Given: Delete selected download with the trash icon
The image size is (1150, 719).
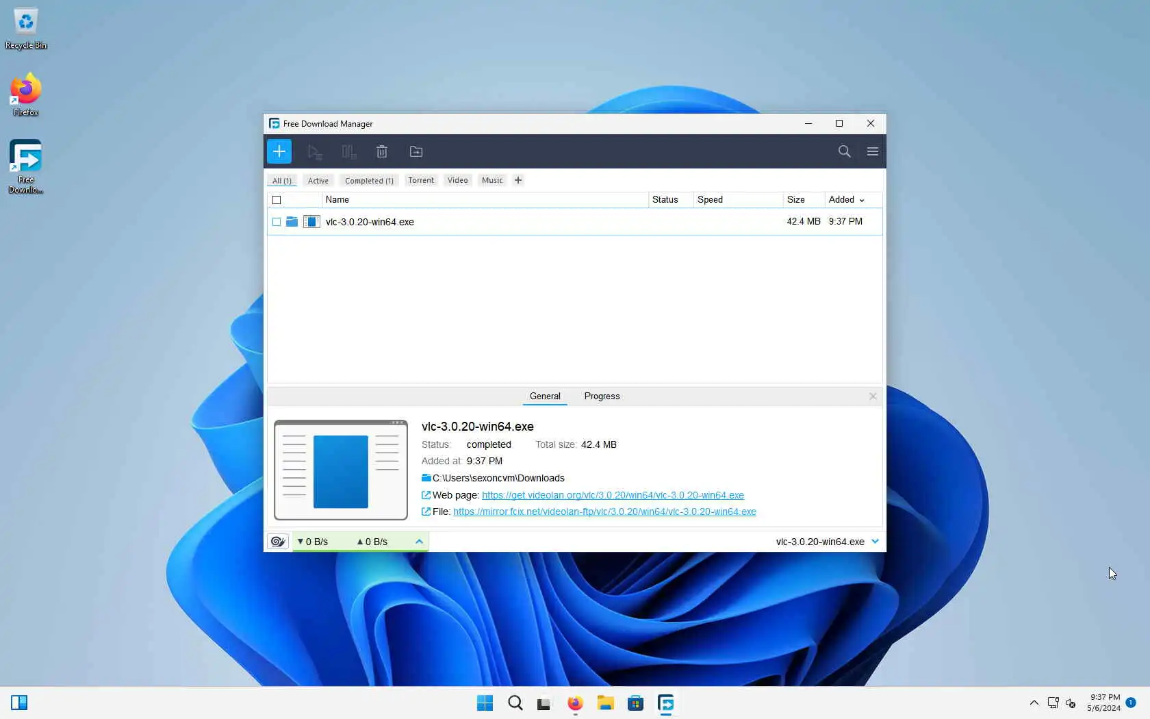Looking at the screenshot, I should (x=382, y=152).
